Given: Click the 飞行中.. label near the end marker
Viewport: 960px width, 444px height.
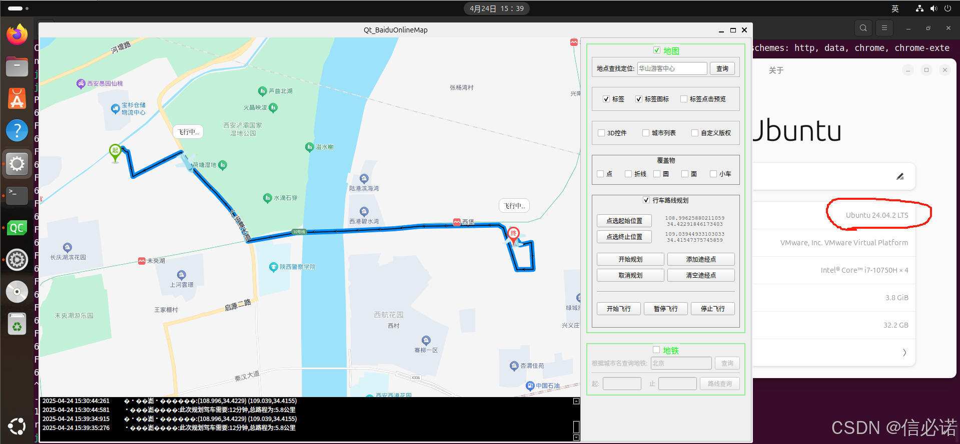Looking at the screenshot, I should click(x=514, y=206).
